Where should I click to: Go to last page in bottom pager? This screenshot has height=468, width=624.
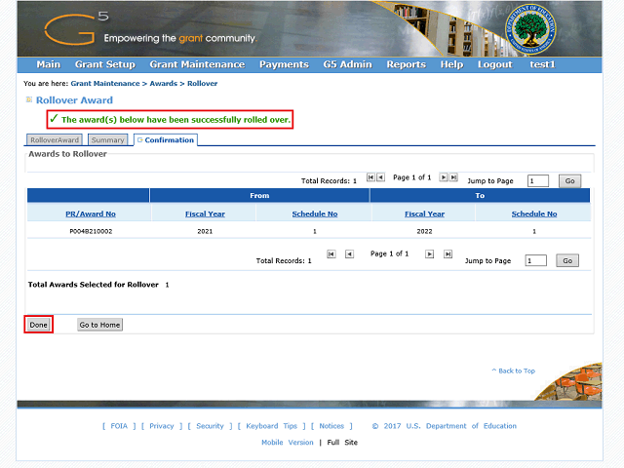click(x=448, y=253)
